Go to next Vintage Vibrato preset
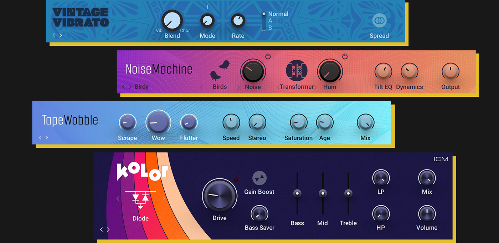The width and height of the screenshot is (499, 243). pos(61,35)
